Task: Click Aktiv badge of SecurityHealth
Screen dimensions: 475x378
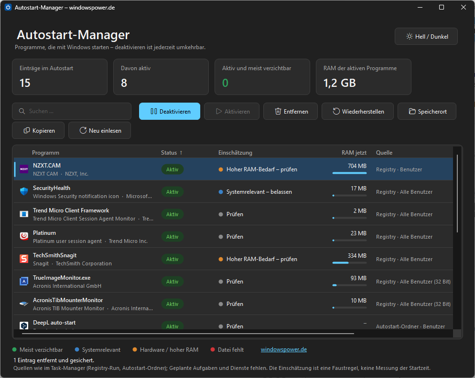Action: (173, 191)
